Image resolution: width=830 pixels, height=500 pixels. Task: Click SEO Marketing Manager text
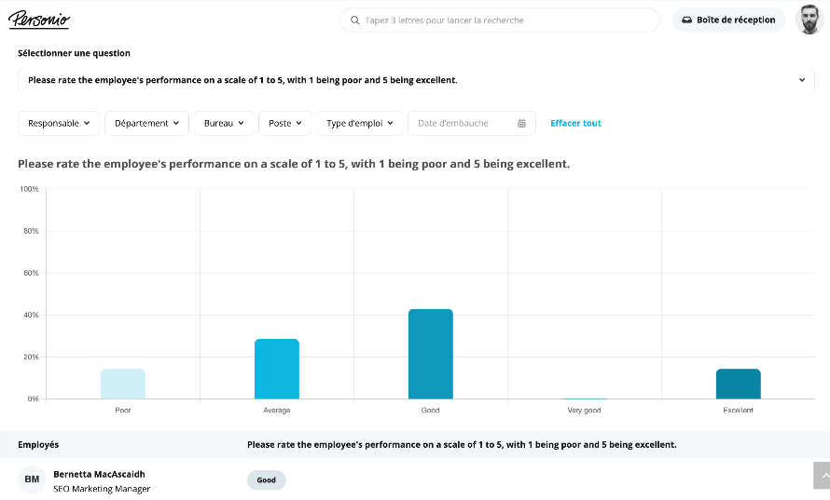pos(102,489)
